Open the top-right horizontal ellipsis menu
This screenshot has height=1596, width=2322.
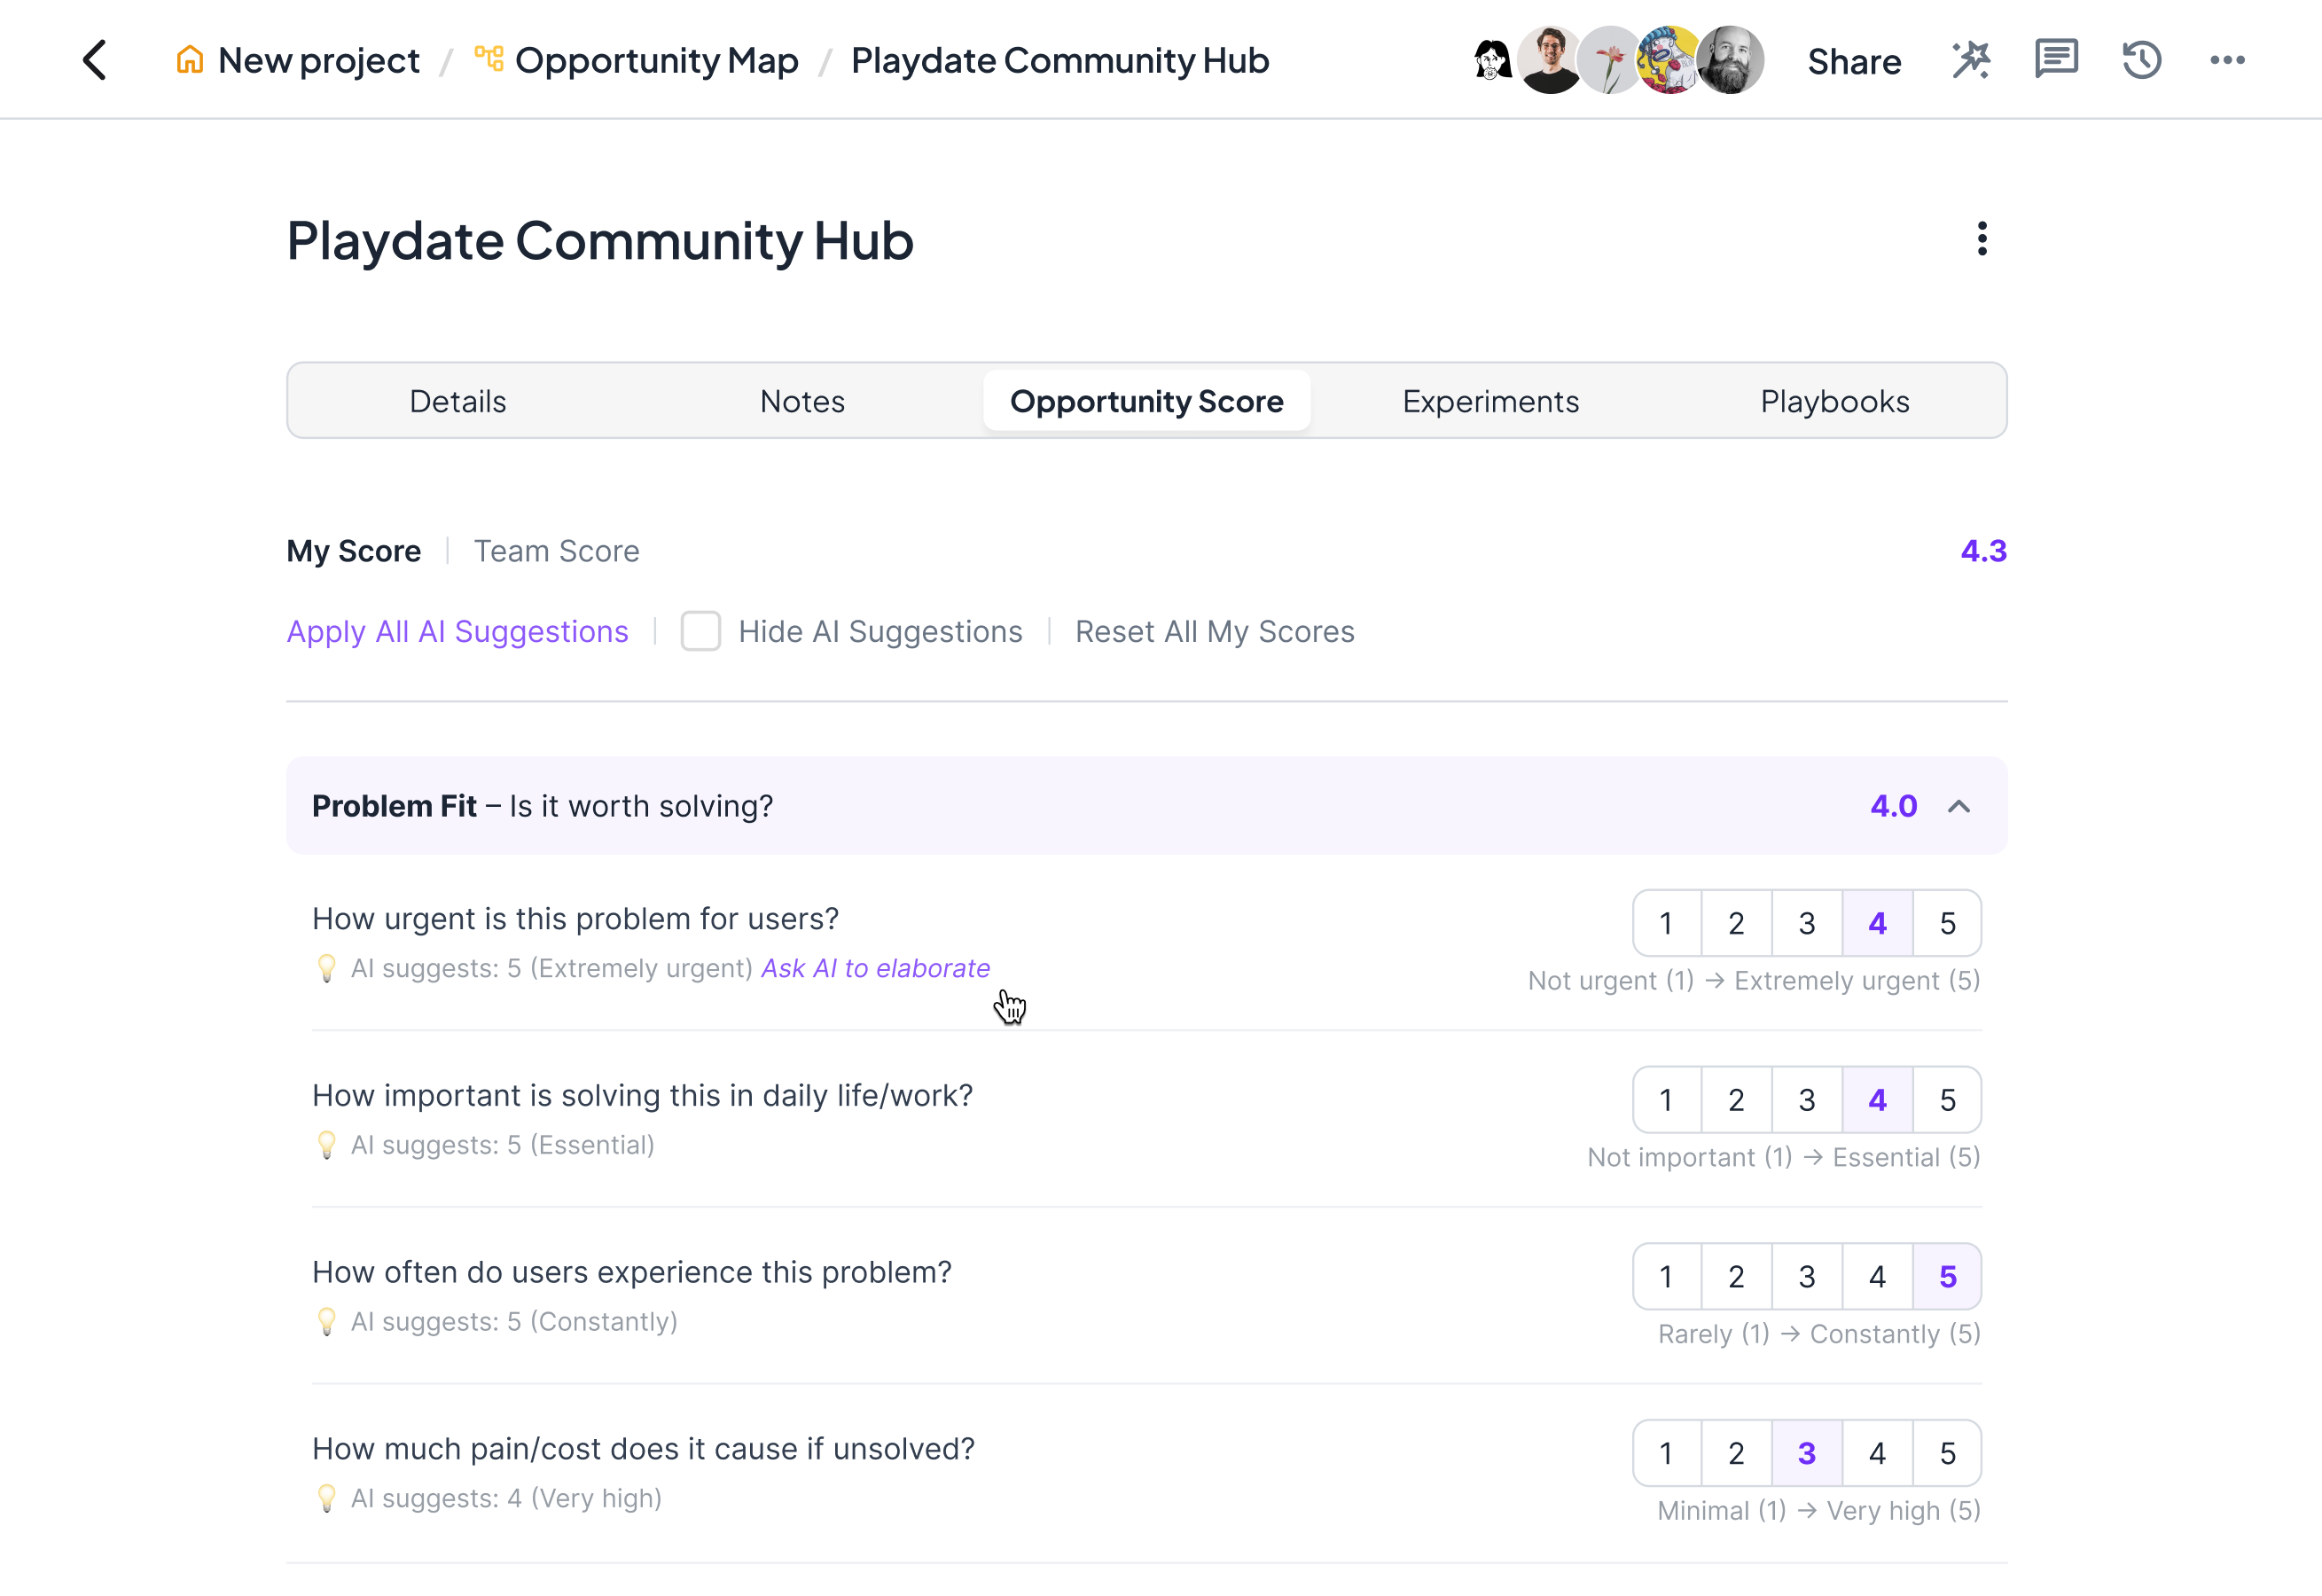coord(2227,60)
